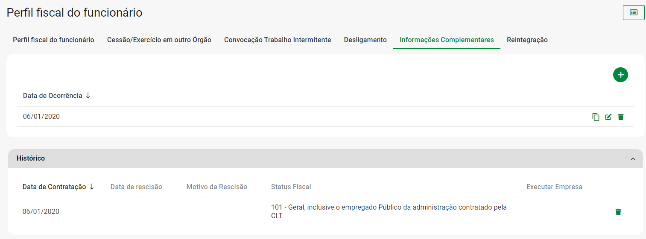Viewport: 646px width, 239px height.
Task: Toggle sort arrow beside Data de Ocorrência
Action: (x=88, y=95)
